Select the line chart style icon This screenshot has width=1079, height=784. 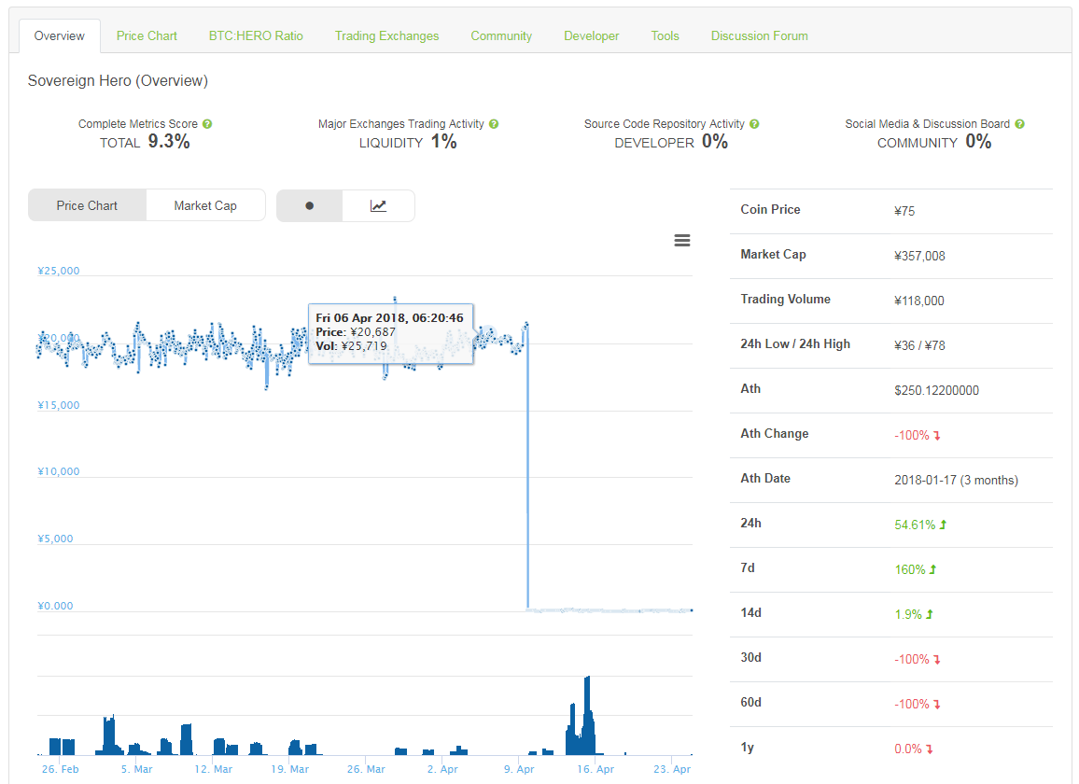click(378, 206)
